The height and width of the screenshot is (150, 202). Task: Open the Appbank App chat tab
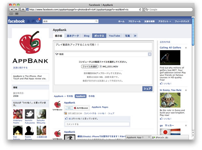[135, 137]
